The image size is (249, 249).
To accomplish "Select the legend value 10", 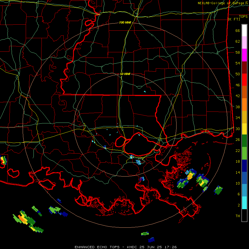I will click(238, 183).
